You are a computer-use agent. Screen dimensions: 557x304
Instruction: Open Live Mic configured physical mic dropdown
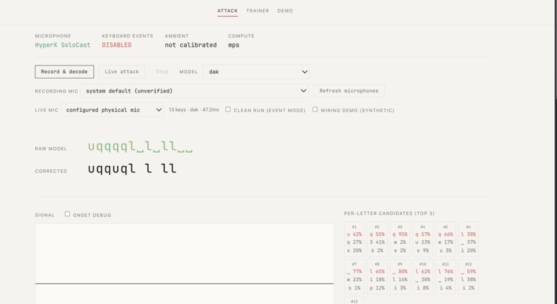pyautogui.click(x=112, y=110)
